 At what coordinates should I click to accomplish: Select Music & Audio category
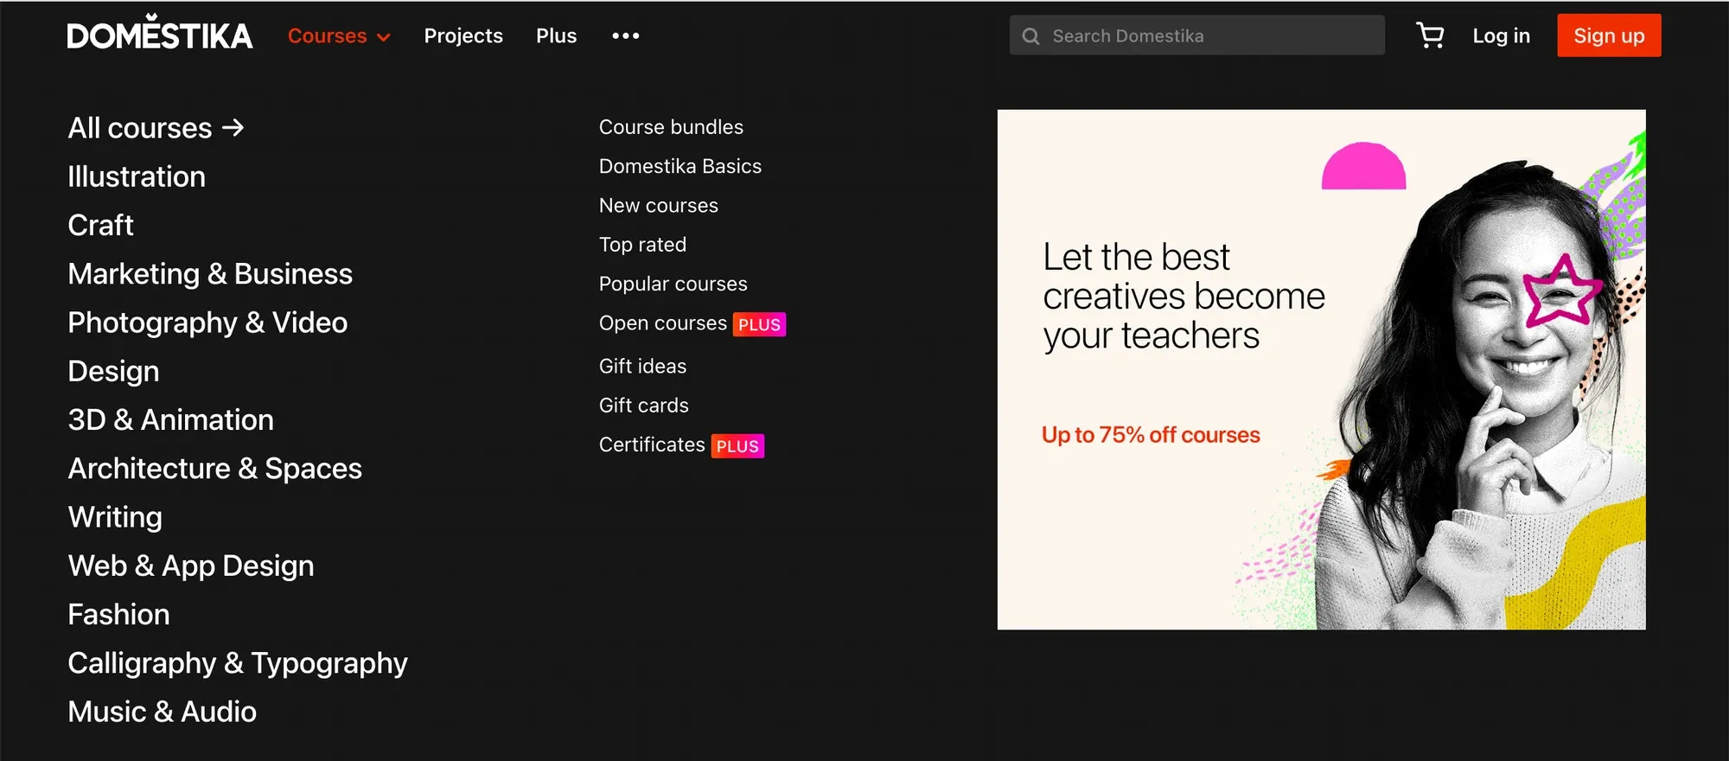[163, 712]
